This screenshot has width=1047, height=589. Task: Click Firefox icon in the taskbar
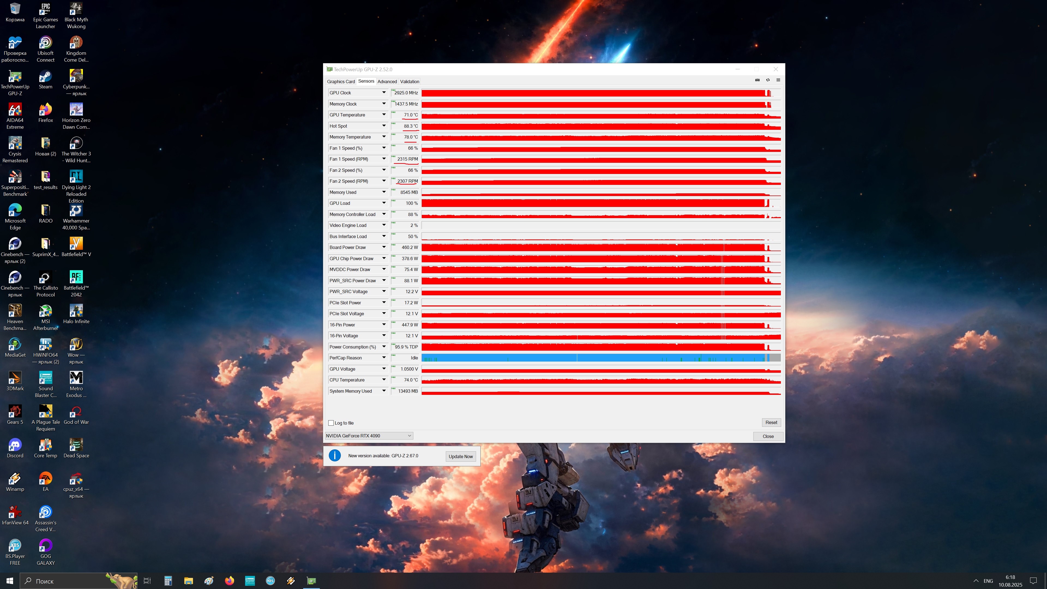pos(229,581)
